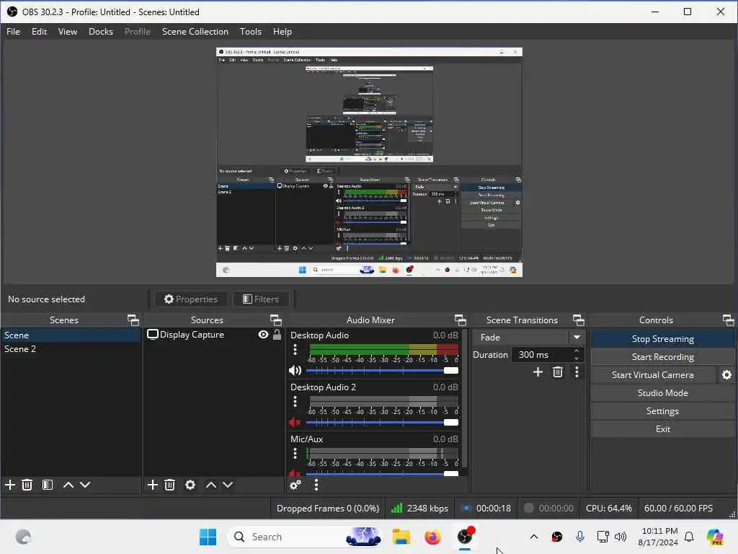Click Start Virtual Camera button
This screenshot has height=554, width=738.
[653, 375]
